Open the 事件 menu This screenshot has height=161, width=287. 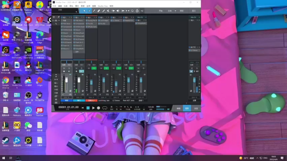[x=77, y=6]
